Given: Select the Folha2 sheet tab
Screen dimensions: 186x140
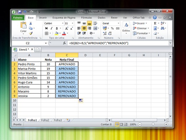Looking at the screenshot, I should coord(45,120).
